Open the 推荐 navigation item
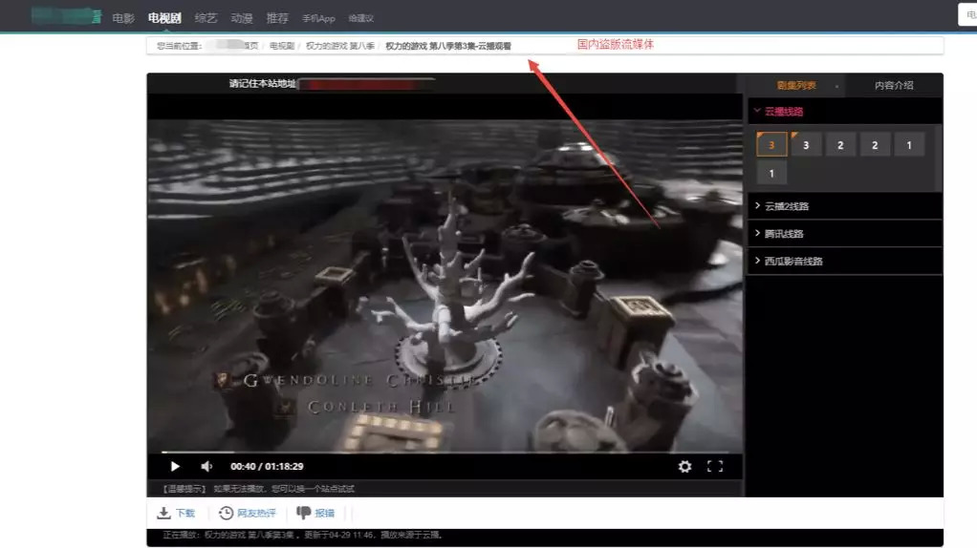This screenshot has width=977, height=548. tap(277, 18)
